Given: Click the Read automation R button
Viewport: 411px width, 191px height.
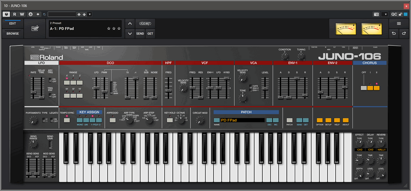Looking at the screenshot, I should (x=15, y=14).
